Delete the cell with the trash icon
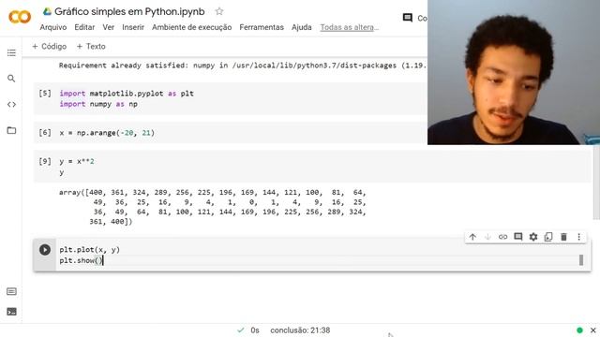The width and height of the screenshot is (600, 337). pos(563,237)
